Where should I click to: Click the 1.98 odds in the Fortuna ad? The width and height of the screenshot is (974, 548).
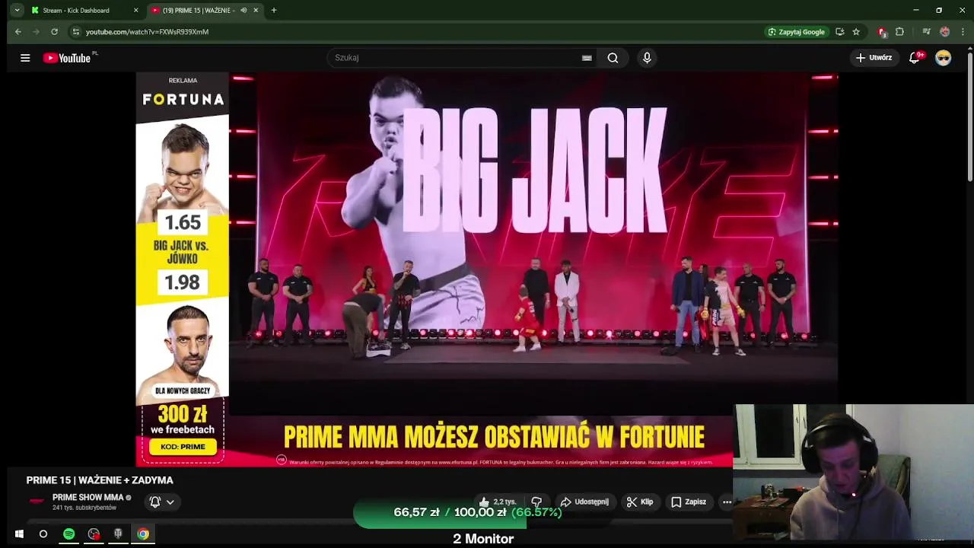pos(183,283)
